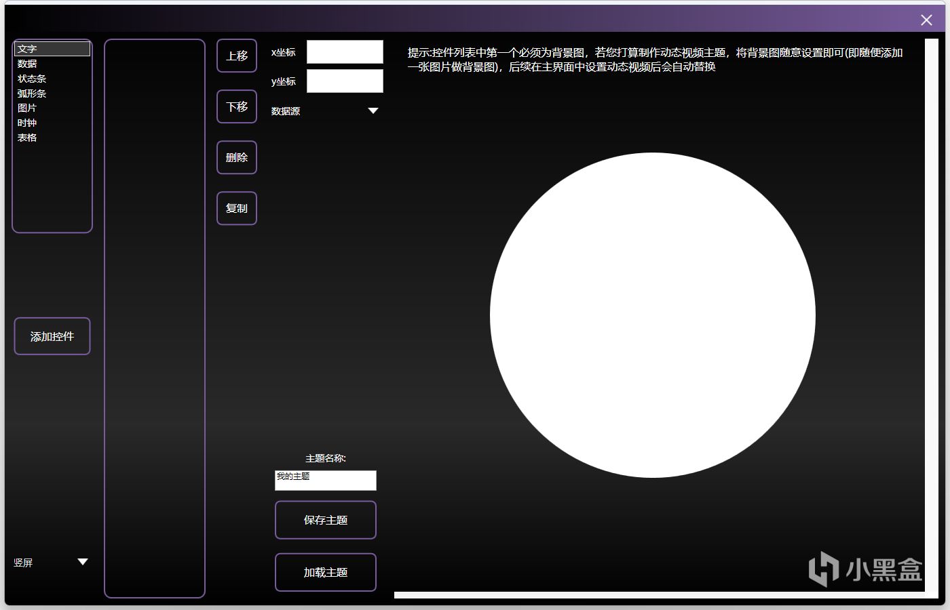Focus the y坐标 input field
This screenshot has height=610, width=950.
pyautogui.click(x=345, y=81)
